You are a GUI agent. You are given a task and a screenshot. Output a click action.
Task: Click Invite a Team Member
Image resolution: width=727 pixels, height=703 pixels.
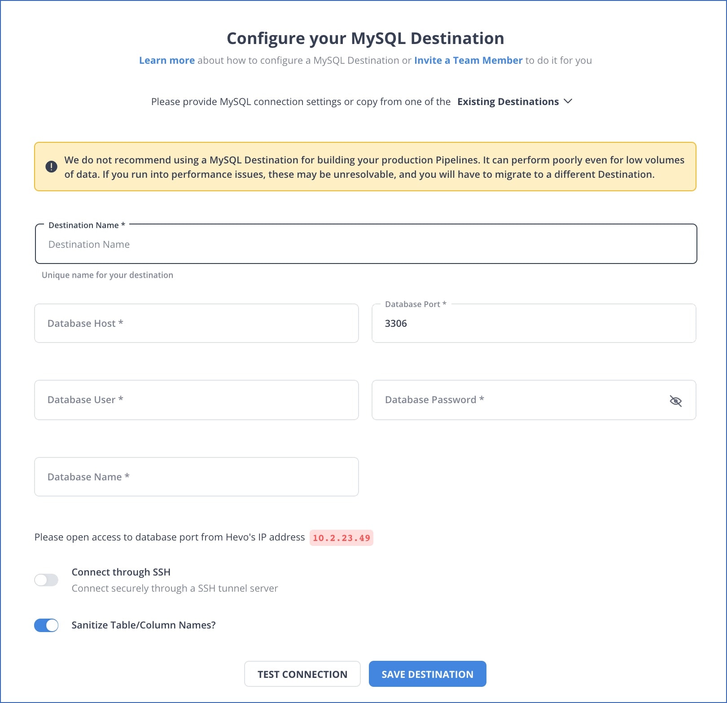point(469,60)
